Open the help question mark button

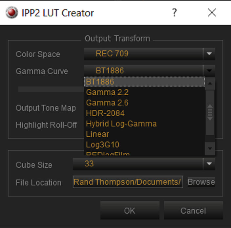pyautogui.click(x=175, y=12)
